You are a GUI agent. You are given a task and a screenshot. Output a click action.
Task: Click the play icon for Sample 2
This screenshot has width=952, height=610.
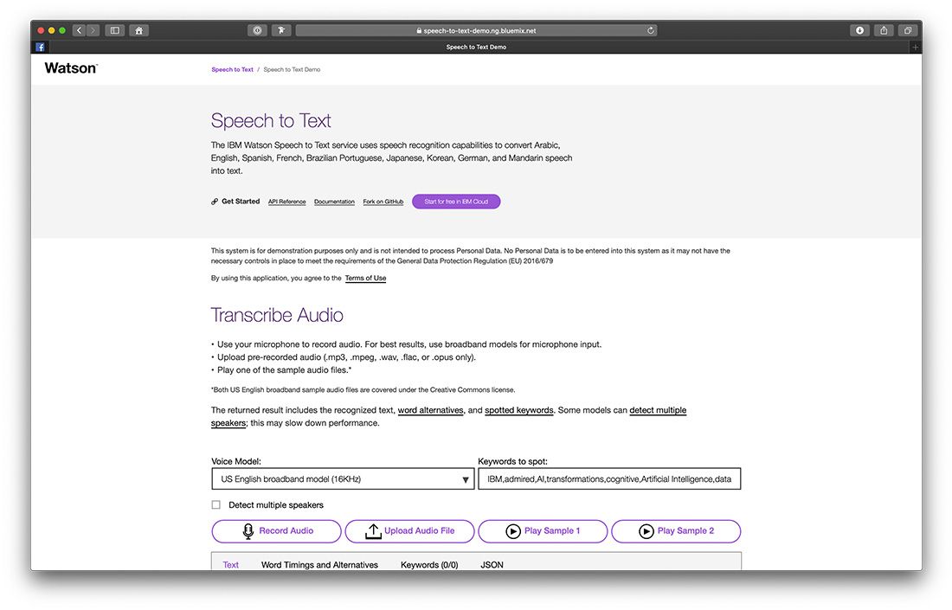click(646, 531)
